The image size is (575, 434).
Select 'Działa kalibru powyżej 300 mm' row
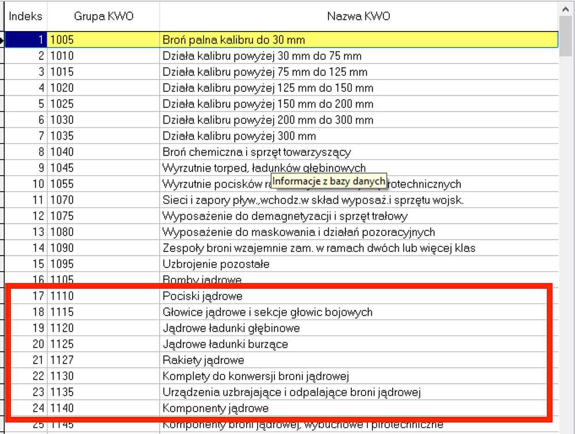point(282,136)
